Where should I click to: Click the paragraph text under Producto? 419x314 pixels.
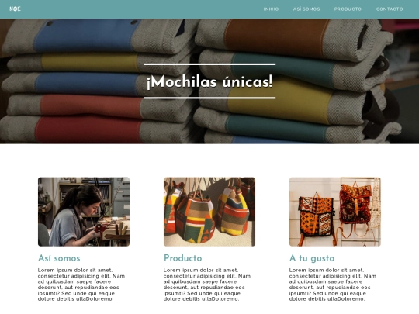pyautogui.click(x=207, y=285)
